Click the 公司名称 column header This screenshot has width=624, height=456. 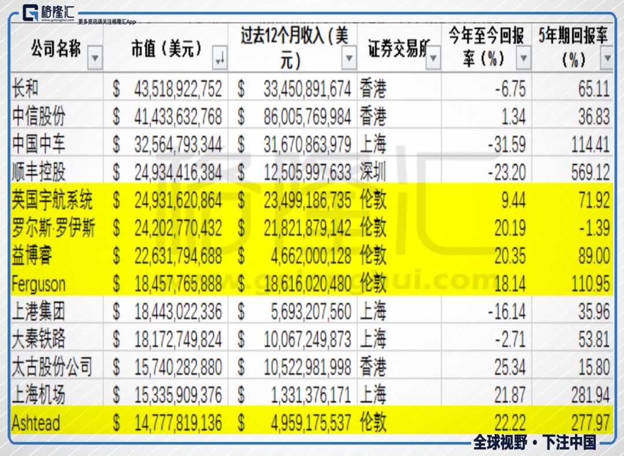(x=57, y=48)
